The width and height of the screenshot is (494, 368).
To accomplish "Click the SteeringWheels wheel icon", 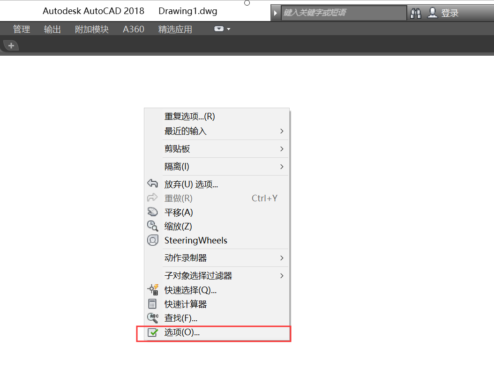I will (152, 240).
